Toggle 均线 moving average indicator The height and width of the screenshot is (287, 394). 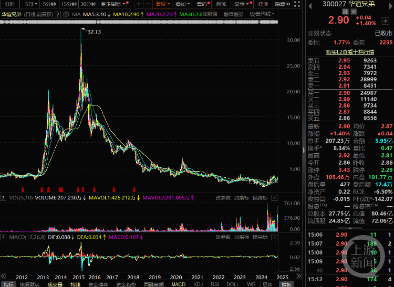click(75, 284)
